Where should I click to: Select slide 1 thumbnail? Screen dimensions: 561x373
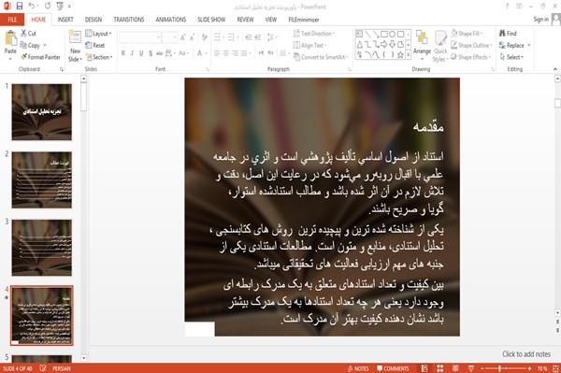click(41, 112)
